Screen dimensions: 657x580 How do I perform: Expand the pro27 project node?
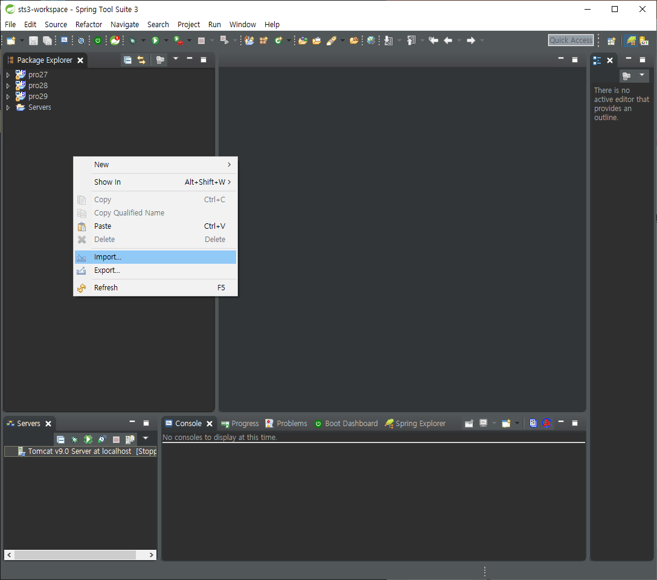pos(8,75)
